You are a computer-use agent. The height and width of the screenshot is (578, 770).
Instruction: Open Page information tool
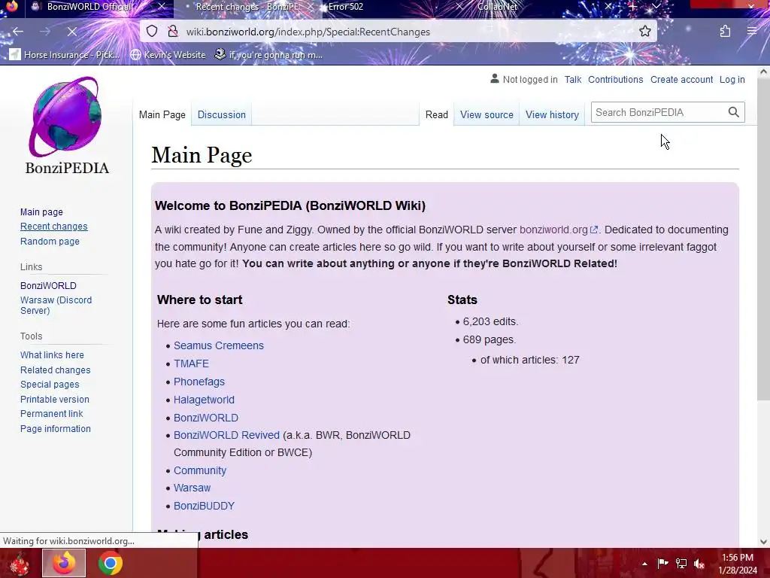coord(56,428)
